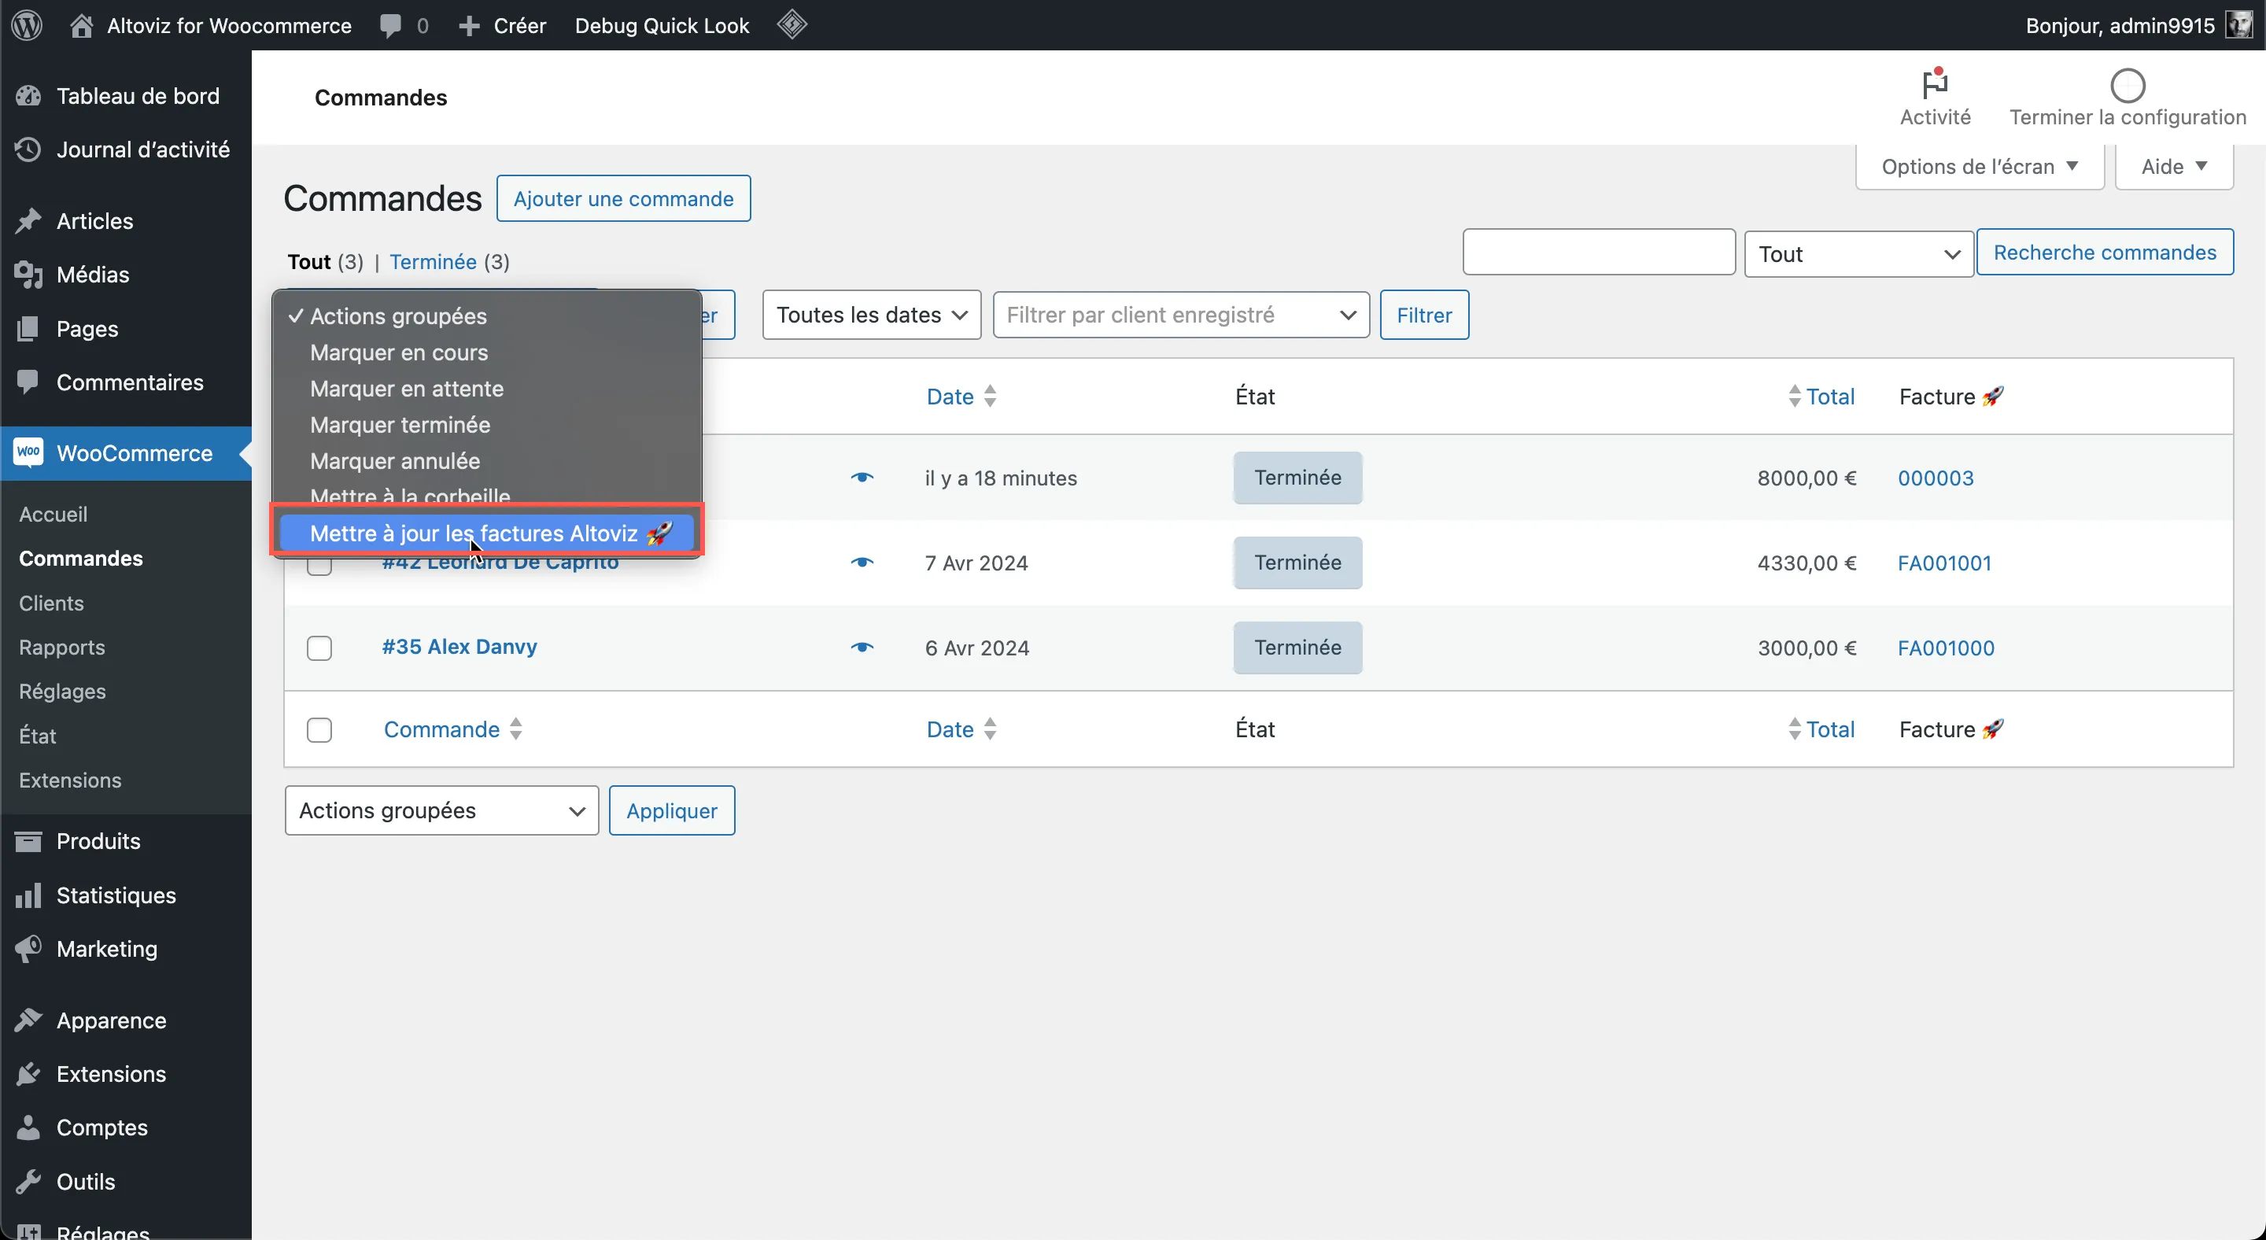Open the Terminer la configuration circle
This screenshot has height=1240, width=2266.
click(2127, 97)
